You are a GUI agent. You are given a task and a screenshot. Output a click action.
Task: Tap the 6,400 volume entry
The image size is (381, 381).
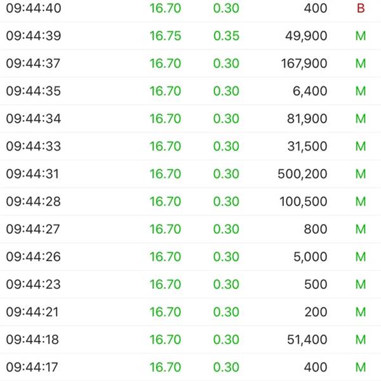tap(310, 91)
